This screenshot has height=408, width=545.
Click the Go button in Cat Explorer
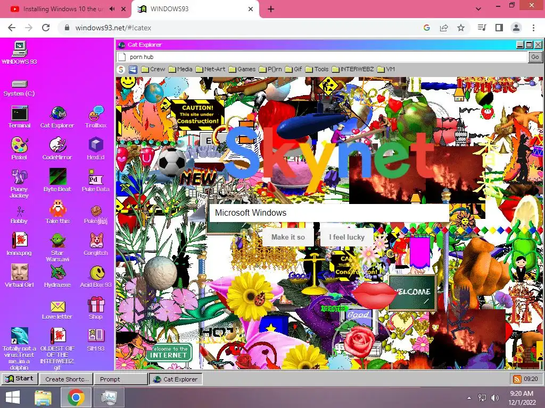click(535, 57)
